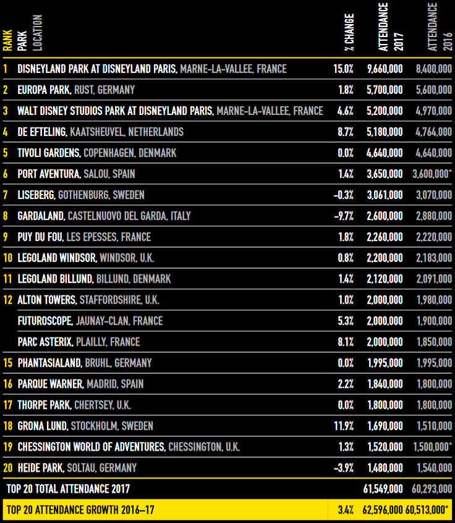The width and height of the screenshot is (455, 523).
Task: Click Tivoli Gardens in the list
Action: (x=48, y=153)
